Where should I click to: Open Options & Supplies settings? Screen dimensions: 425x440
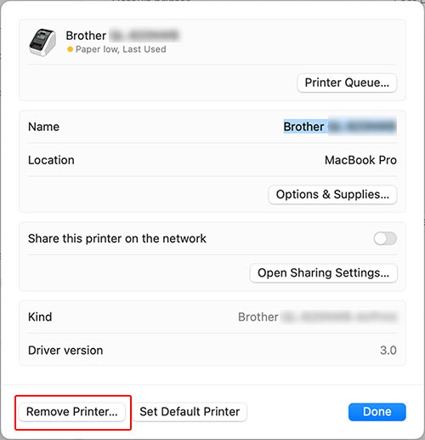point(332,195)
